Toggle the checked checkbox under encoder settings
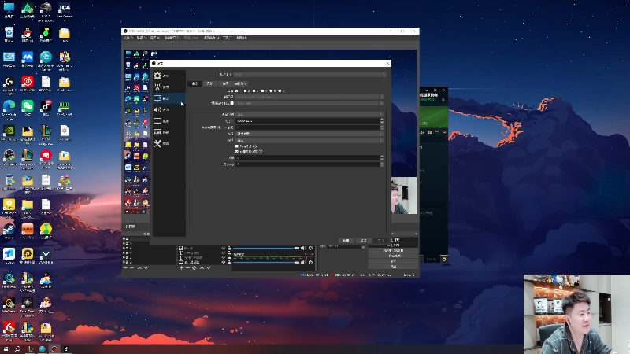This screenshot has width=630, height=354. tap(238, 151)
